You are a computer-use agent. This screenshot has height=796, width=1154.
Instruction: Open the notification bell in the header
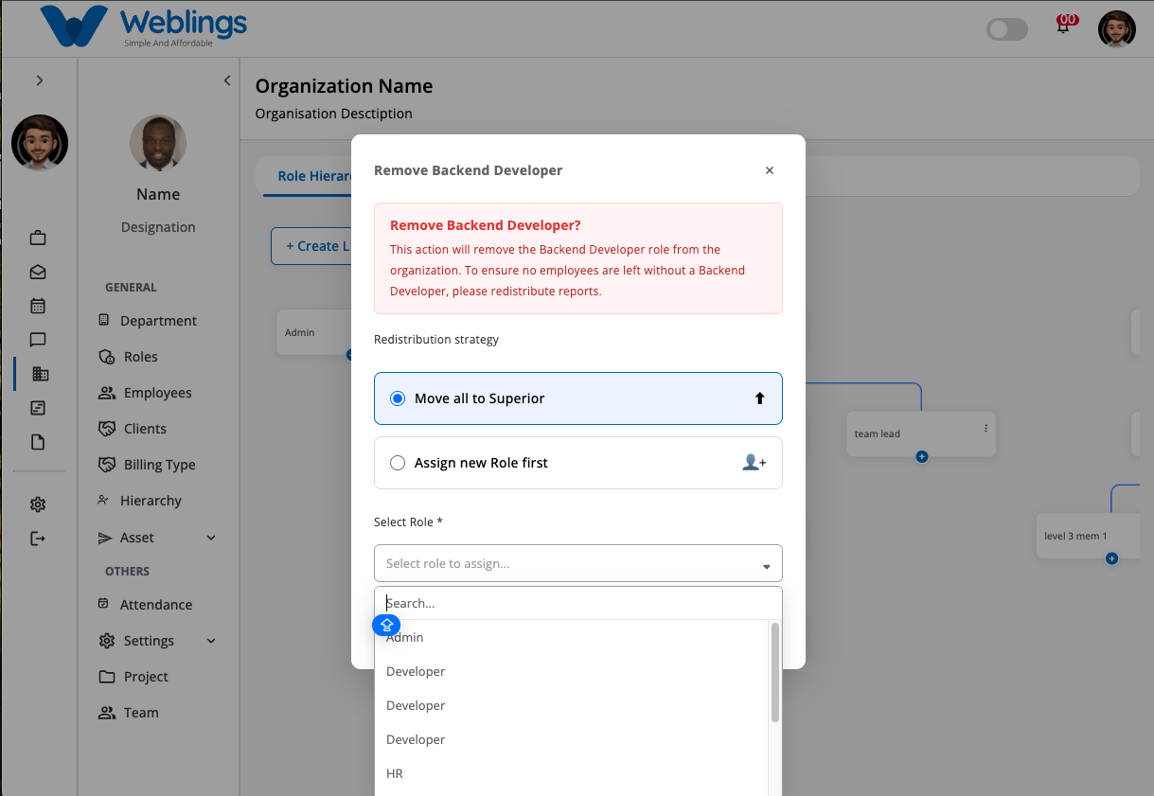tap(1064, 26)
